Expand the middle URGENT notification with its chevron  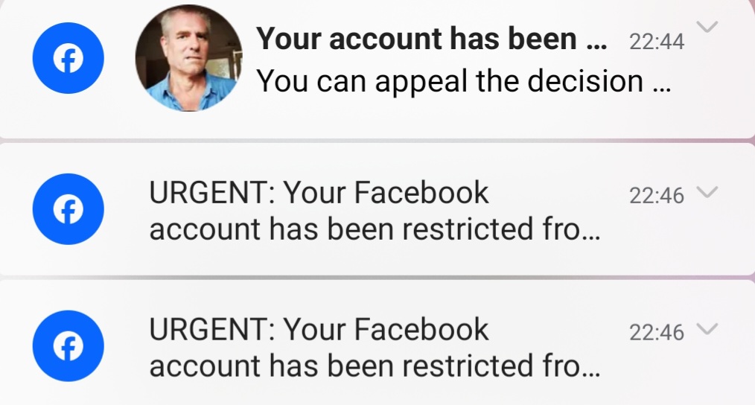707,193
